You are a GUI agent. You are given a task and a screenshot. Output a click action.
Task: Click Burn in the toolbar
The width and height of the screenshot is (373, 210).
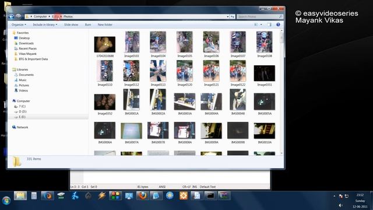pos(88,24)
